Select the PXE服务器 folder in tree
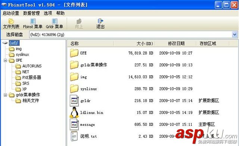This screenshot has width=239, height=146. [x=32, y=77]
